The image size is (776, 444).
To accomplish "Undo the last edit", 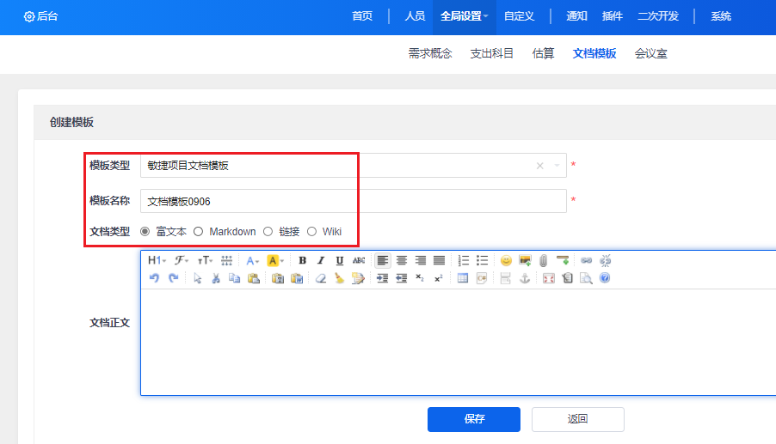I will click(x=154, y=278).
